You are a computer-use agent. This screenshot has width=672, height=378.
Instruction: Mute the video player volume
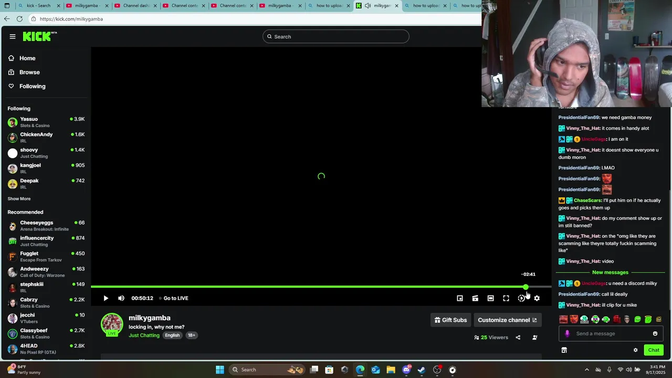pos(121,298)
